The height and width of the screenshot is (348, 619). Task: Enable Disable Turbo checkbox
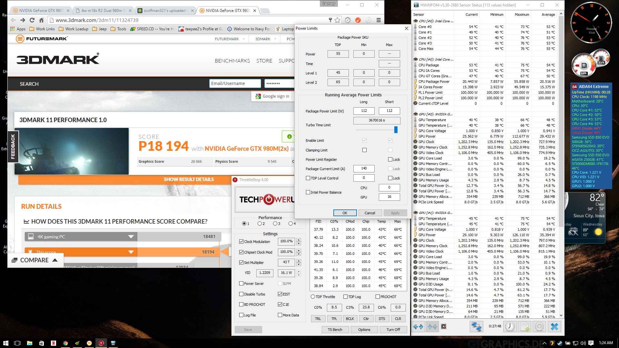(x=241, y=294)
